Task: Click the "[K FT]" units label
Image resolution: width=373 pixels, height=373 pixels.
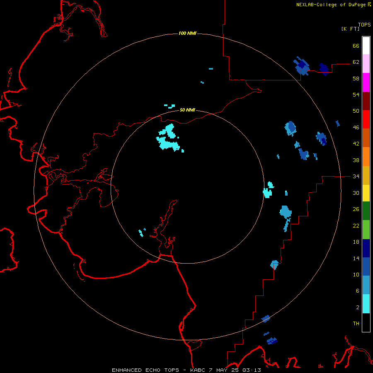Action: pyautogui.click(x=350, y=29)
